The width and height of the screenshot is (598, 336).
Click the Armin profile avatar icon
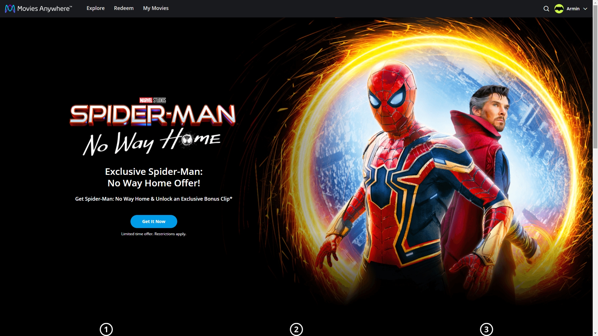[x=559, y=9]
